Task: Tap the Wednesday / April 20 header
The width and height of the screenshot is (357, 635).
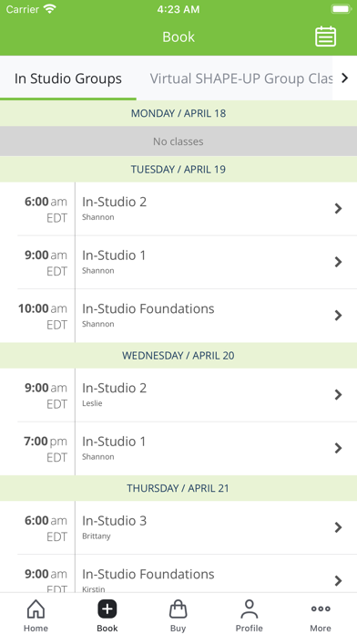Action: click(178, 355)
